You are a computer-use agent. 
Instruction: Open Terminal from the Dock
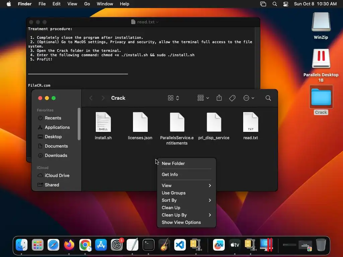[x=148, y=245]
